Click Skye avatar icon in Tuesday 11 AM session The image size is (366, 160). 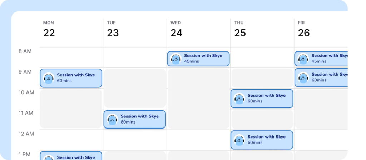(x=113, y=119)
